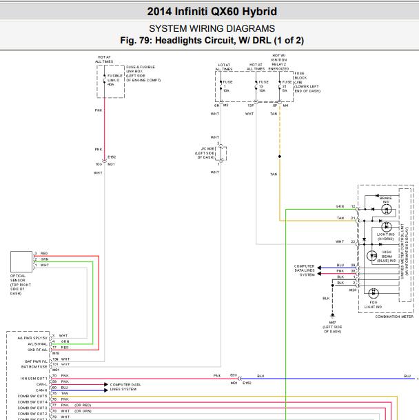
Task: Click the TAN 21 pin label at the meter
Action: (x=346, y=218)
